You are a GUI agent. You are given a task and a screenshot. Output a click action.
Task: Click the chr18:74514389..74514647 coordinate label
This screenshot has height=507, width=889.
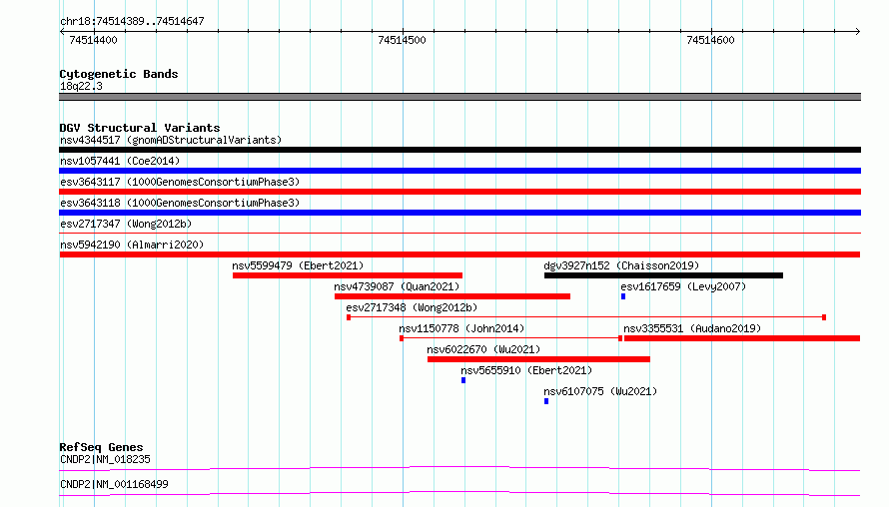pos(132,21)
